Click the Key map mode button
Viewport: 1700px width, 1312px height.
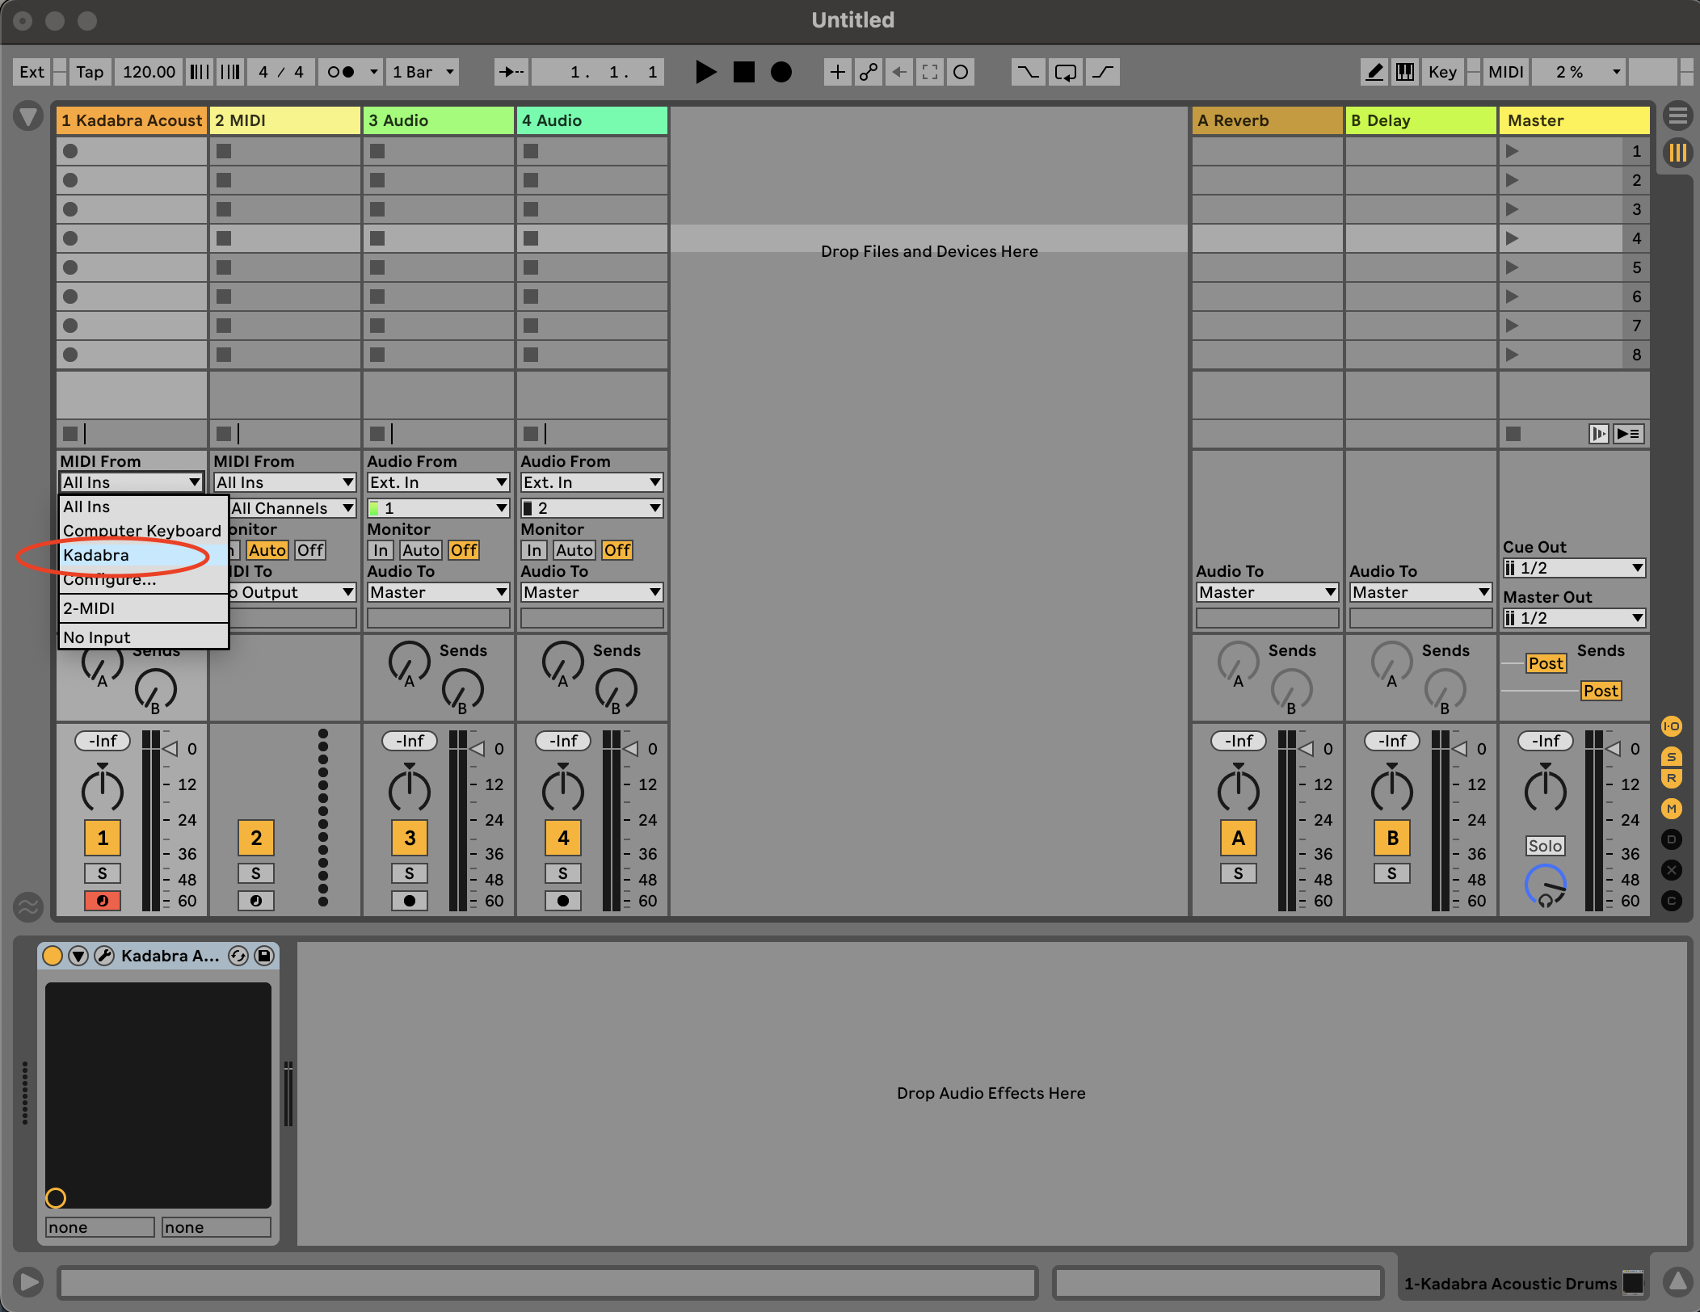pos(1442,72)
